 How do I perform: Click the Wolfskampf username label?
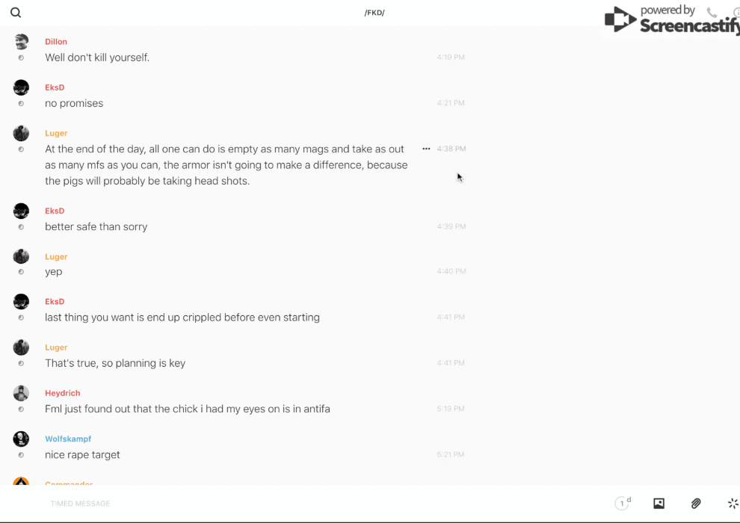[x=68, y=439]
